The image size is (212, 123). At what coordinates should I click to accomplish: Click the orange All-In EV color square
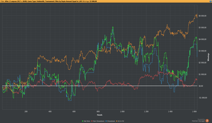pos(117,121)
